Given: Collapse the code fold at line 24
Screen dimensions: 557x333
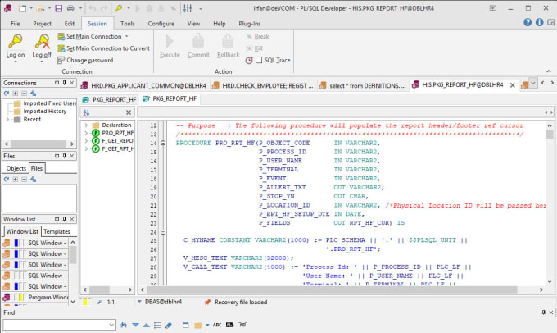Looking at the screenshot, I should point(163,232).
